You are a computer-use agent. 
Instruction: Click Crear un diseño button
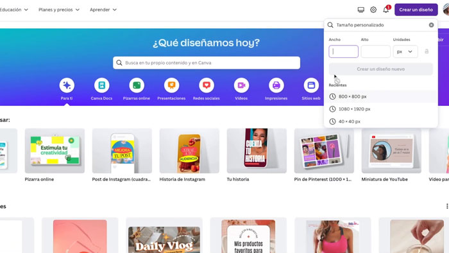[416, 10]
